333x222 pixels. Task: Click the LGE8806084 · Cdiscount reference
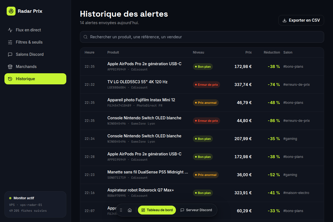[x=127, y=87]
